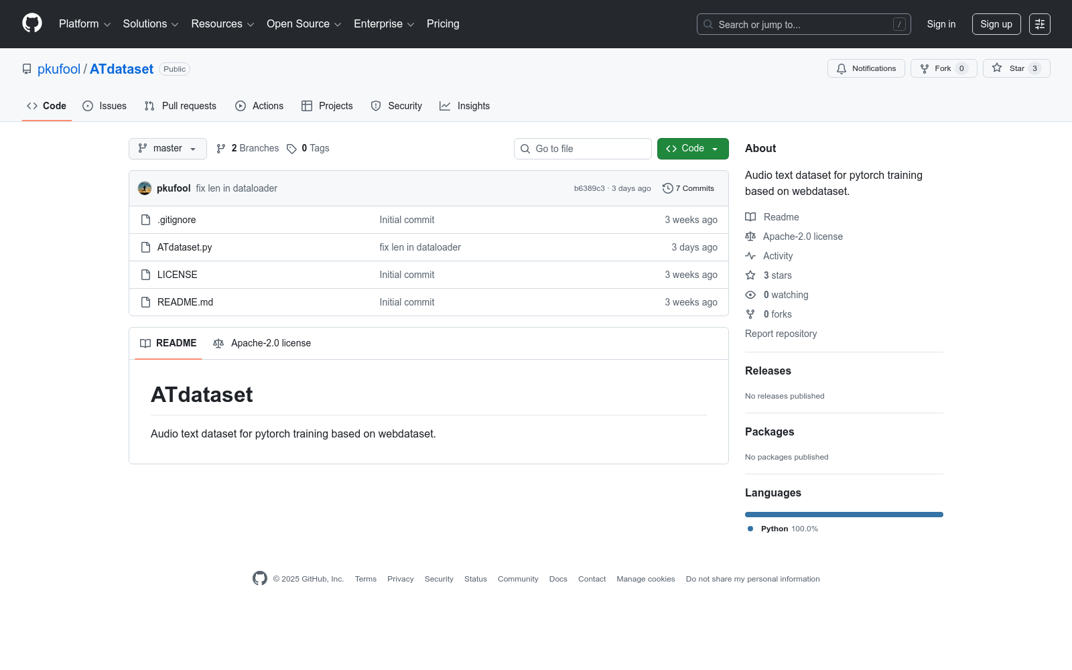Go to the Actions tab
This screenshot has height=670, width=1072.
tap(259, 106)
